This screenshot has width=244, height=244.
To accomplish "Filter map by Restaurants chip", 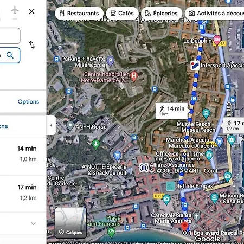I will [x=79, y=14].
